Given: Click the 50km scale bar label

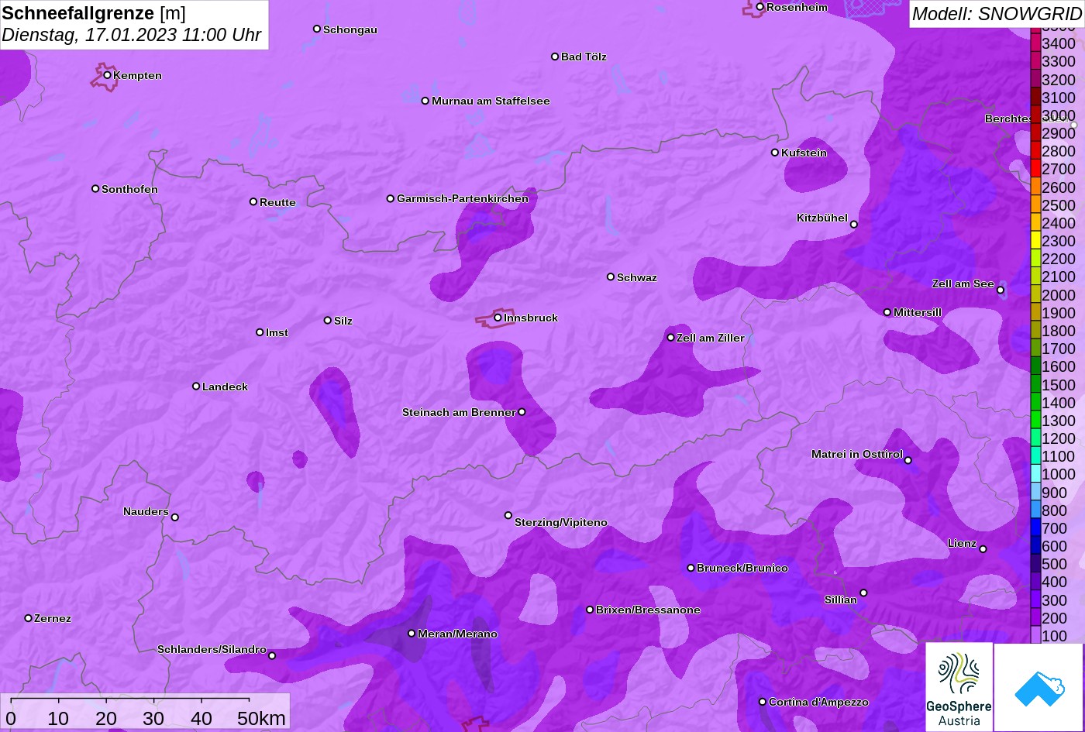Looking at the screenshot, I should tap(261, 718).
